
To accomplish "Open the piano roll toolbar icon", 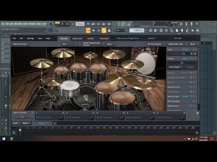I will tap(156, 31).
